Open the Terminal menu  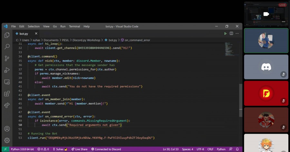click(74, 26)
